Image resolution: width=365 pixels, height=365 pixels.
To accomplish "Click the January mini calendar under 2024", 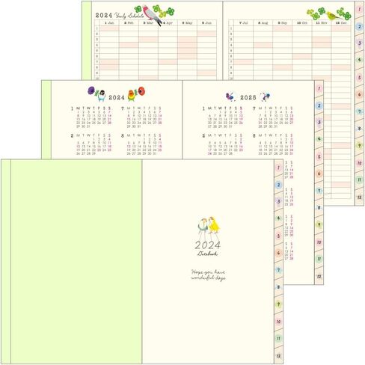I will point(91,117).
